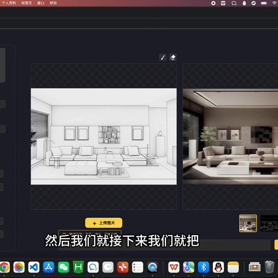
Task: Open Photos app from the dock
Action: click(x=19, y=267)
